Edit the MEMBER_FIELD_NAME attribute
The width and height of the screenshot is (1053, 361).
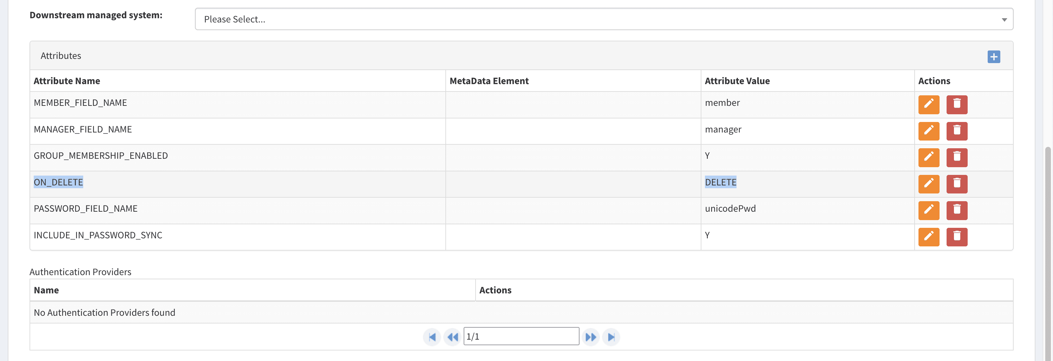point(928,105)
